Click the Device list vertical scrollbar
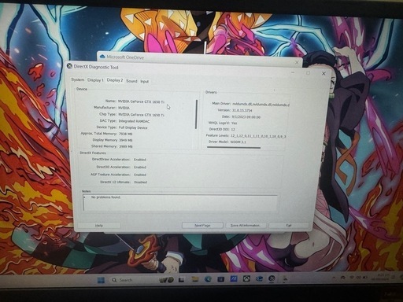Image resolution: width=403 pixels, height=302 pixels. [196, 114]
